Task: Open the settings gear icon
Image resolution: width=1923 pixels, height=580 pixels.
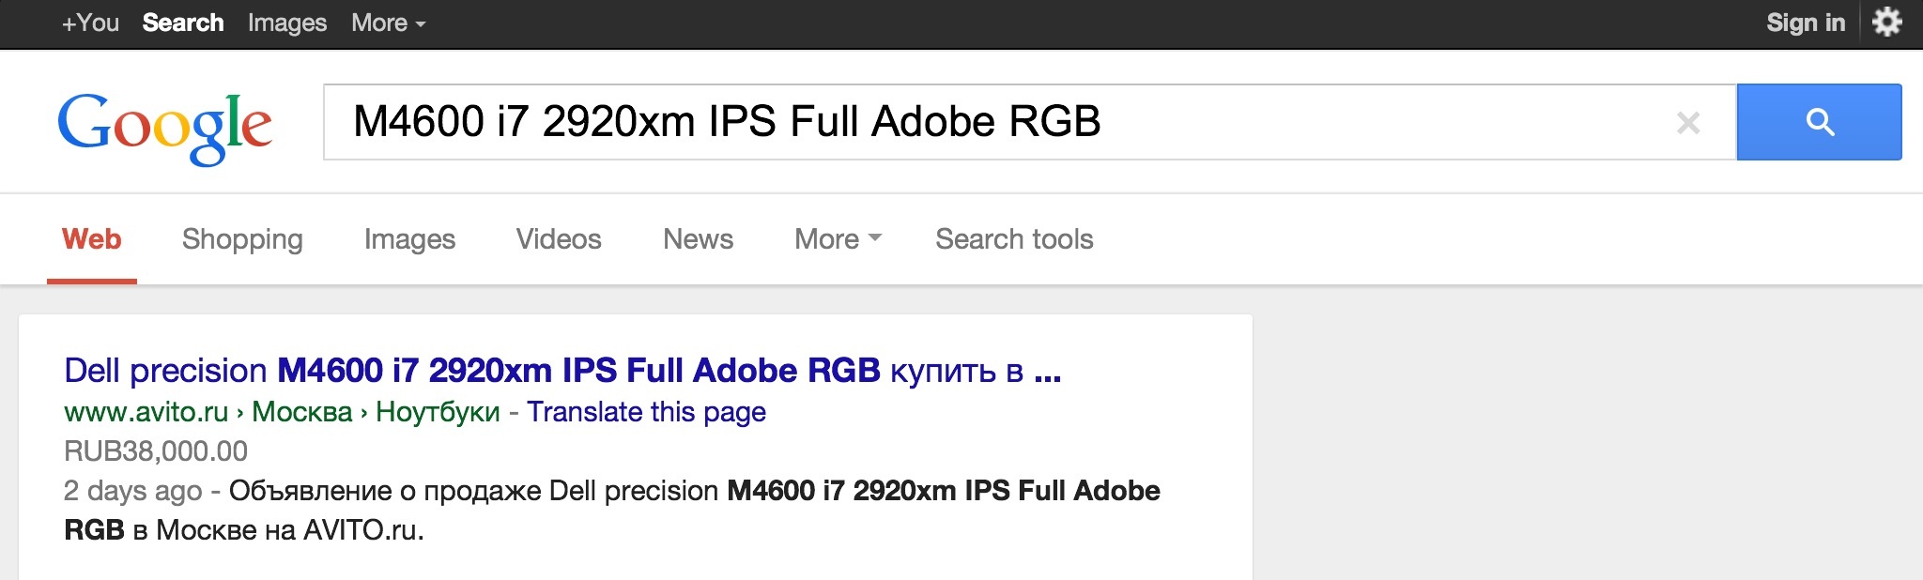Action: click(x=1886, y=22)
